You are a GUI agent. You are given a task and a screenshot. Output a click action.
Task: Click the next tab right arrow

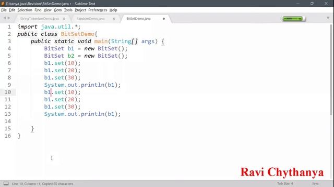(x=9, y=18)
